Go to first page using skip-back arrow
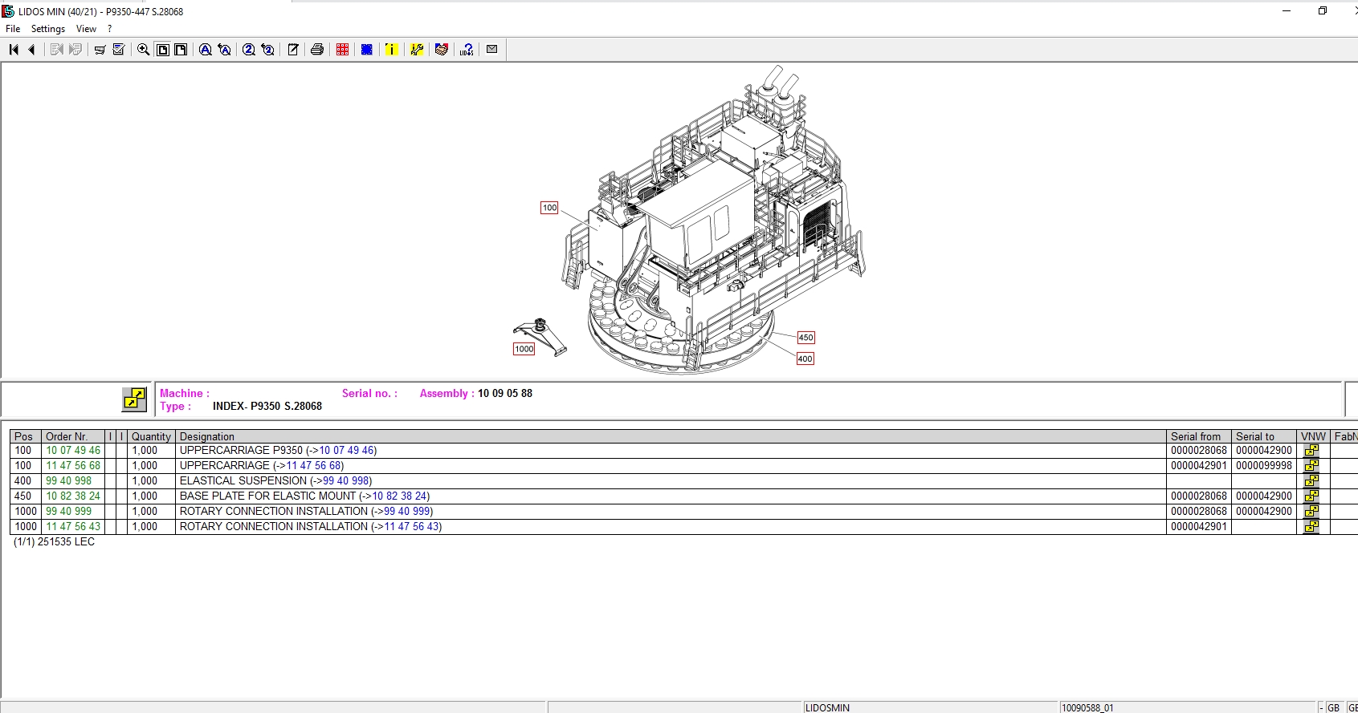The height and width of the screenshot is (713, 1358). point(14,50)
